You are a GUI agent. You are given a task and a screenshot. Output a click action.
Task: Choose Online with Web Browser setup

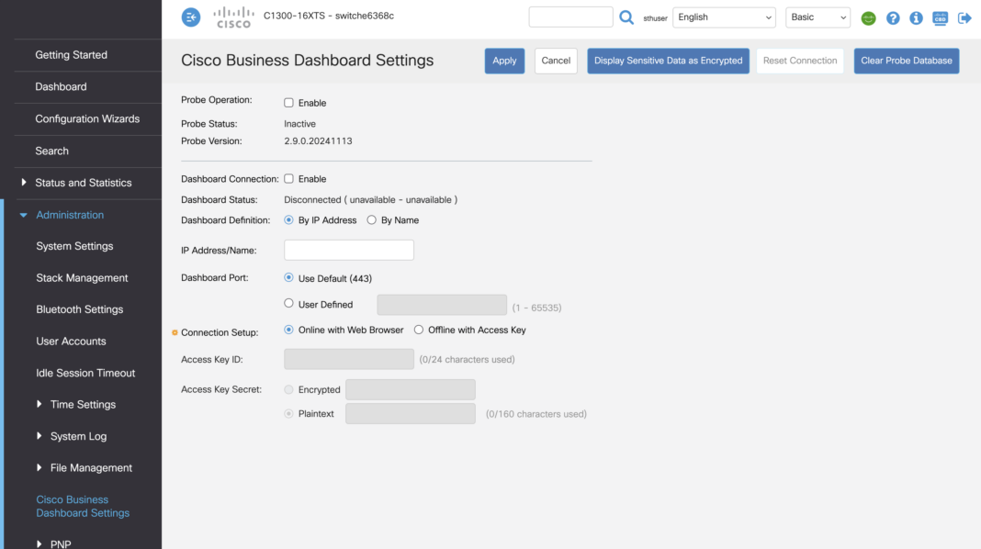pyautogui.click(x=288, y=330)
